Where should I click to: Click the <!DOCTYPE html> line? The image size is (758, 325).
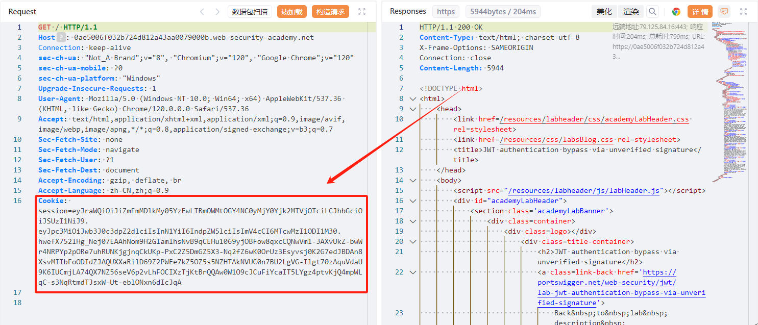point(451,88)
